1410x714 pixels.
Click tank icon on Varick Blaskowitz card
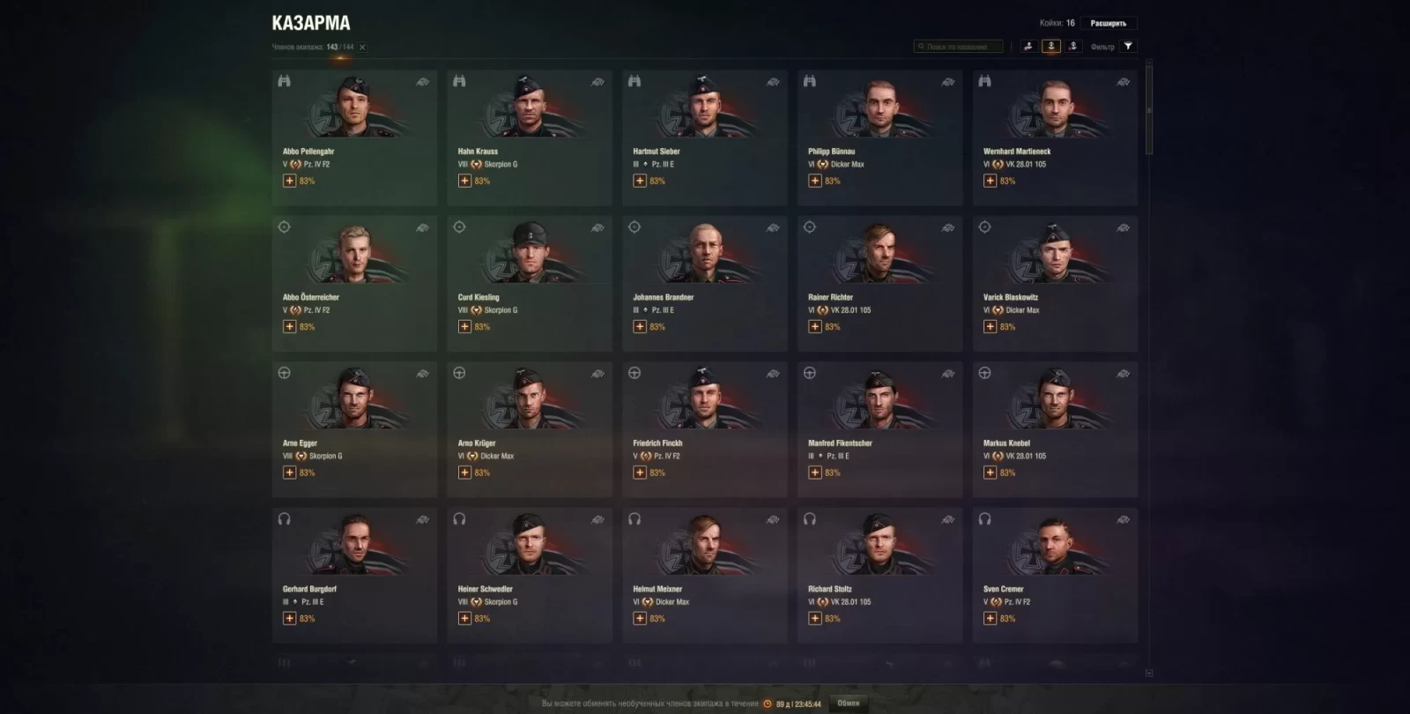[1124, 227]
